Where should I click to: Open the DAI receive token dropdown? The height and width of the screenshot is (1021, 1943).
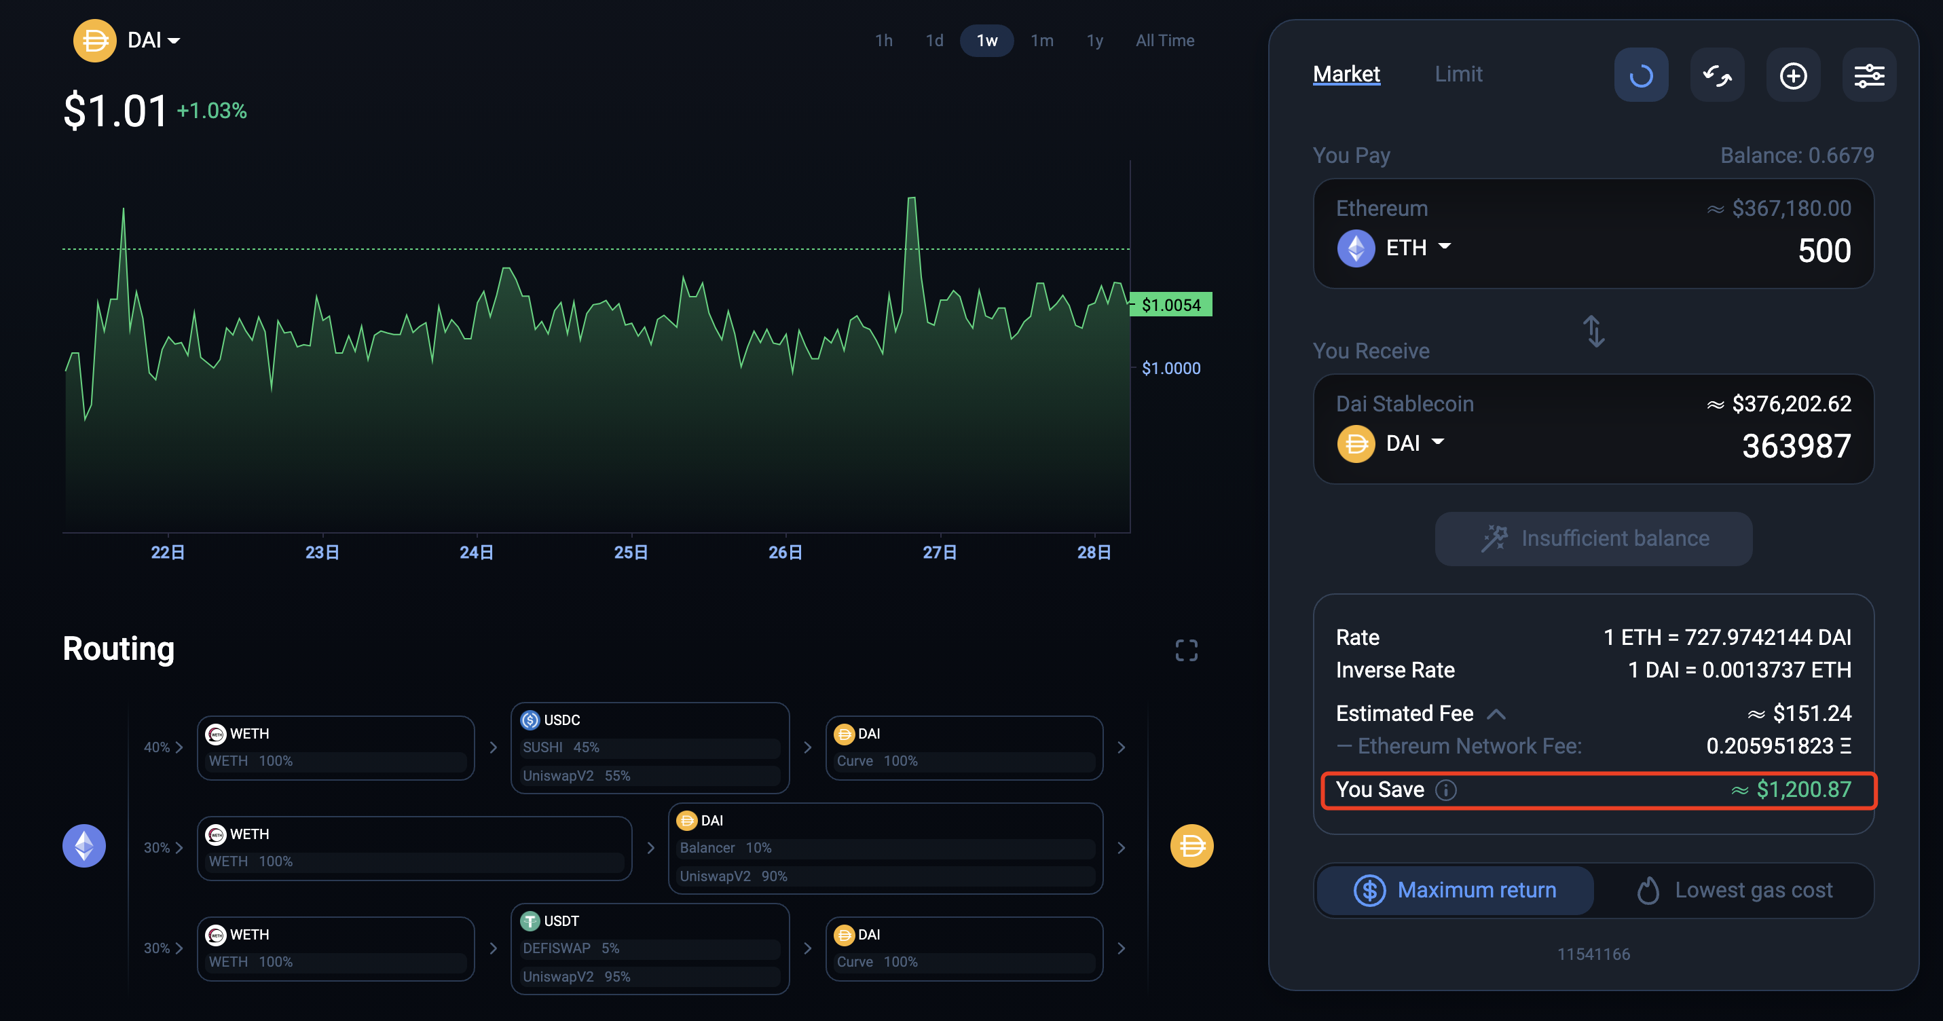tap(1415, 443)
